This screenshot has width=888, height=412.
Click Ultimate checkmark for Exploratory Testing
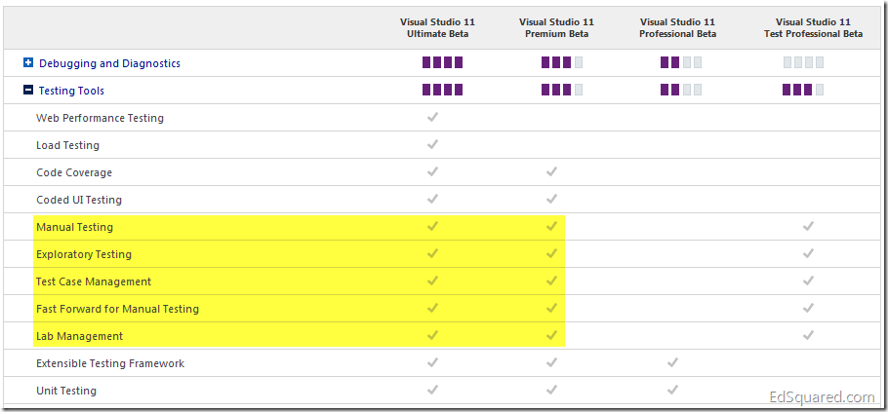tap(432, 253)
